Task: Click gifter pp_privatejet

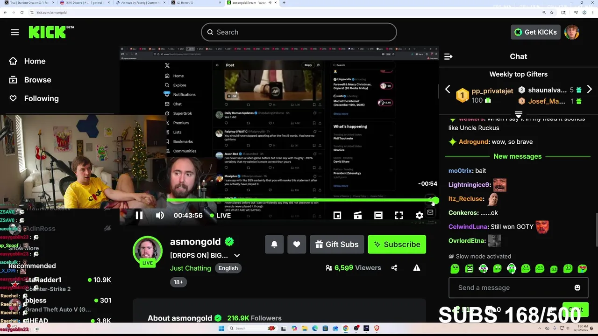Action: click(x=492, y=91)
